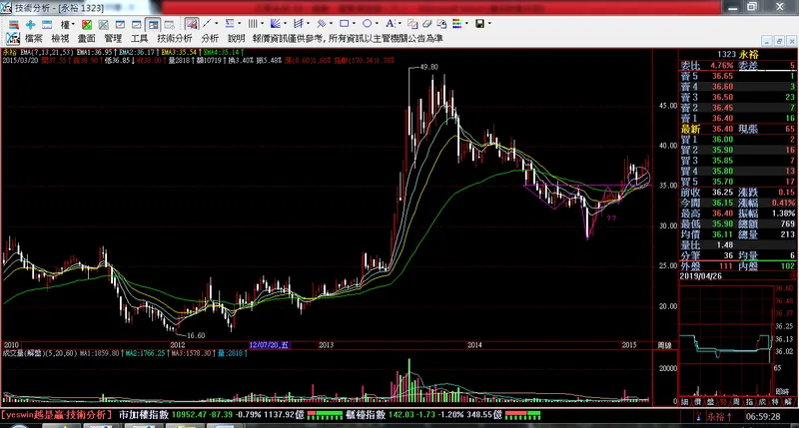The width and height of the screenshot is (799, 428).
Task: Switch to the 細 tab in the quote panel
Action: pyautogui.click(x=684, y=402)
